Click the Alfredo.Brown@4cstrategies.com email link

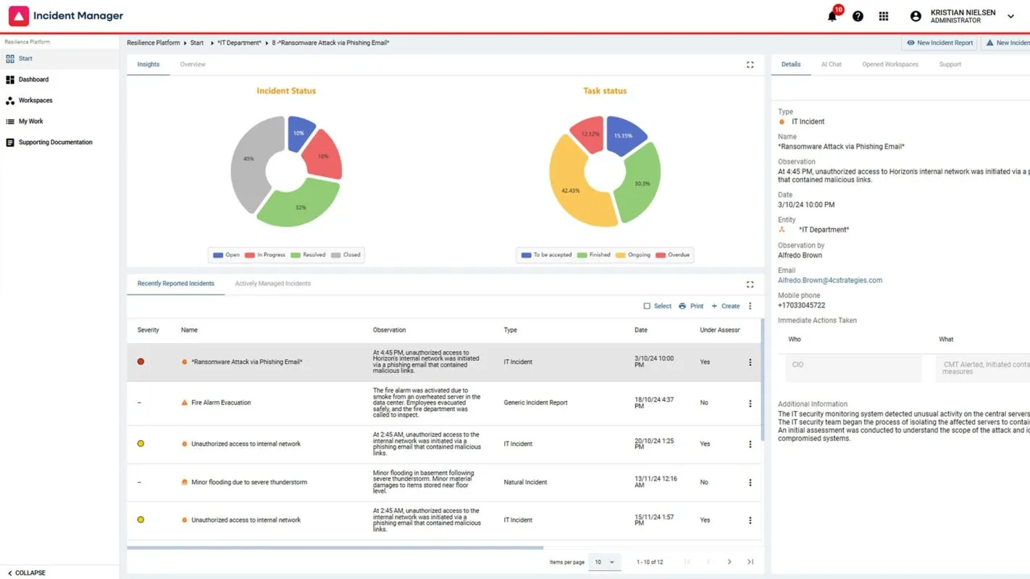tap(829, 280)
